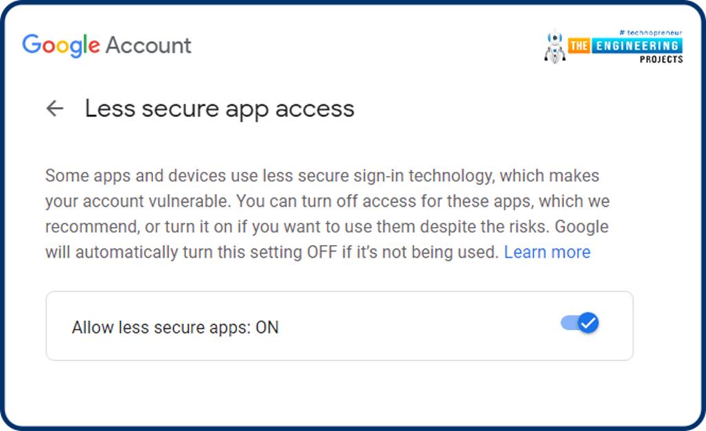706x431 pixels.
Task: Click the word "OFF" in the description
Action: point(322,252)
